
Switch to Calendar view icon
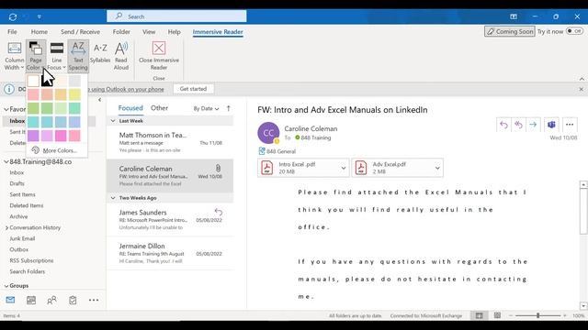click(31, 300)
